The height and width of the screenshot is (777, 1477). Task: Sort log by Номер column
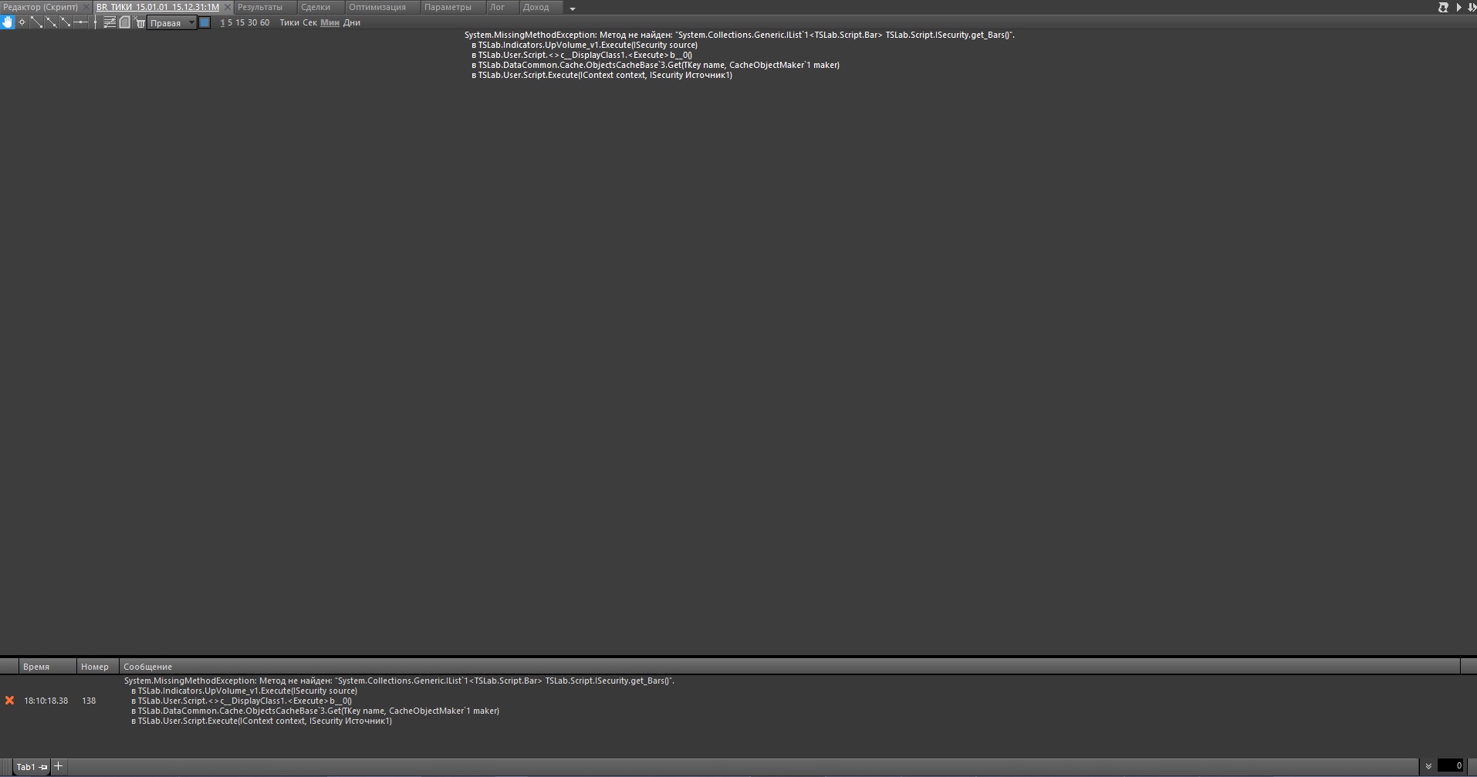[98, 667]
